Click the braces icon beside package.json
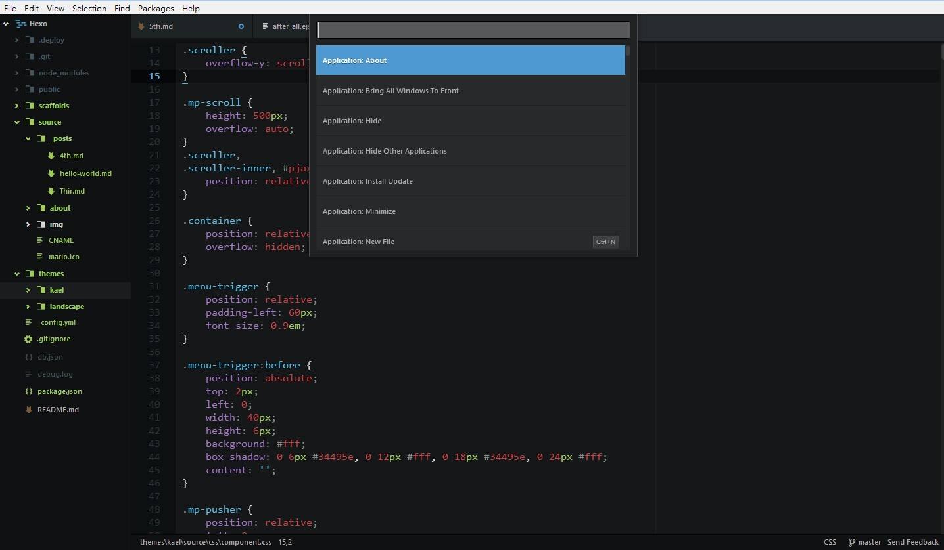This screenshot has height=550, width=944. click(x=28, y=391)
